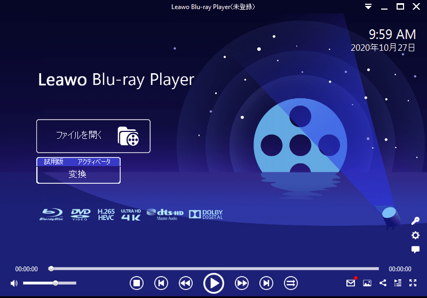Click the total duration time on right
Image resolution: width=427 pixels, height=298 pixels.
pos(400,269)
